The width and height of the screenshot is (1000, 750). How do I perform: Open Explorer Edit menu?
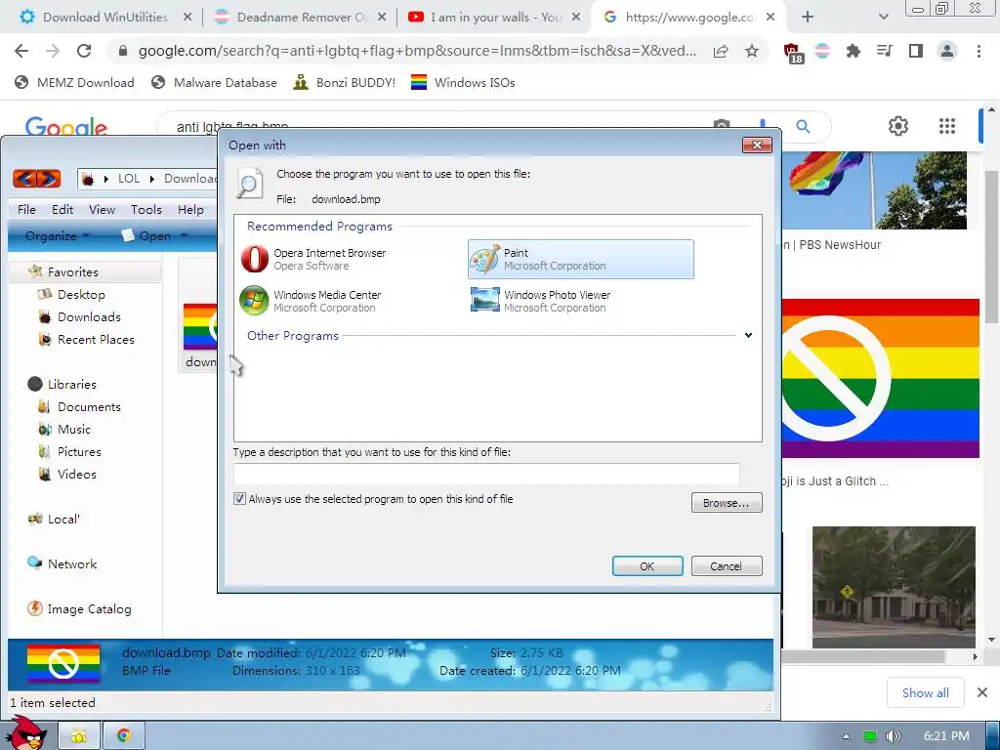[62, 209]
